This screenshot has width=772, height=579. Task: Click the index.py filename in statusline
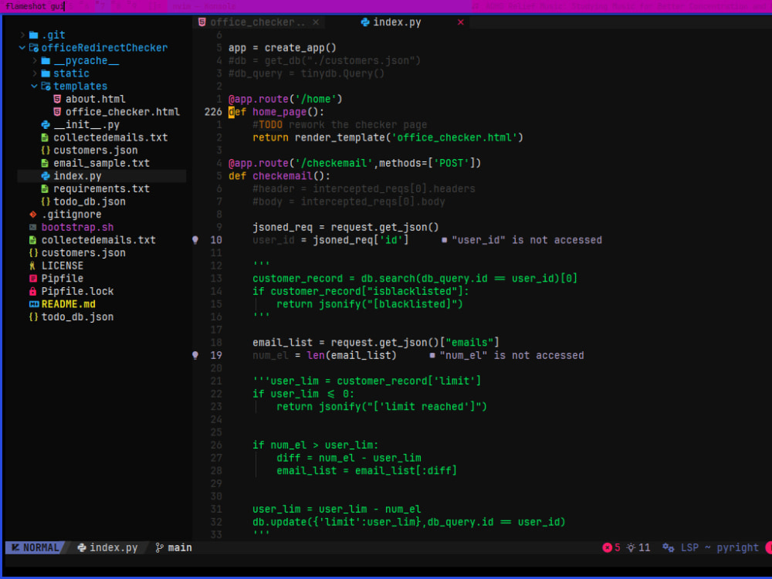[x=113, y=547]
